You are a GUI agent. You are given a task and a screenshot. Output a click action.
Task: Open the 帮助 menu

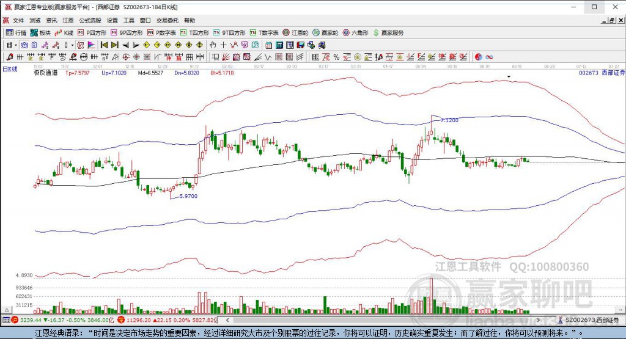(190, 20)
